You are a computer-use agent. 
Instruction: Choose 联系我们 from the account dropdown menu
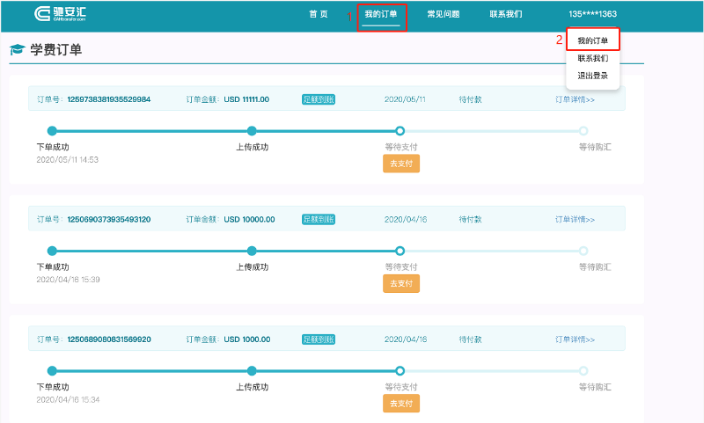click(x=593, y=58)
